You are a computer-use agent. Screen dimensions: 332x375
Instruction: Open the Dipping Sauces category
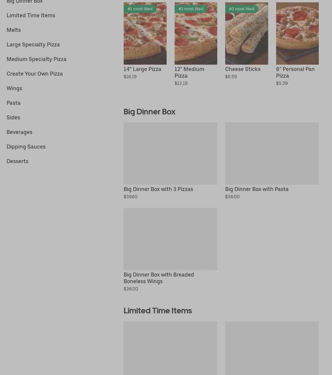[x=26, y=147]
